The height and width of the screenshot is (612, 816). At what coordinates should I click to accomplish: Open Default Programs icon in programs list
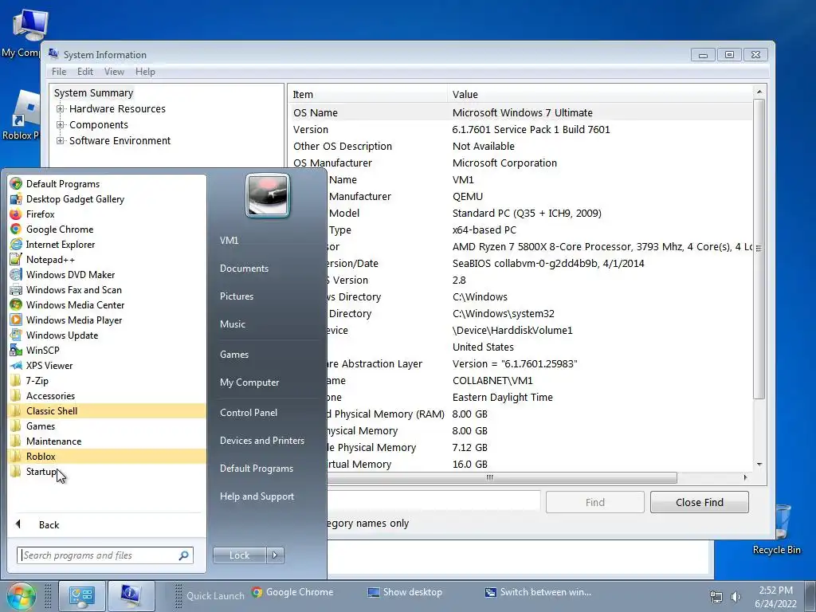[x=16, y=184]
